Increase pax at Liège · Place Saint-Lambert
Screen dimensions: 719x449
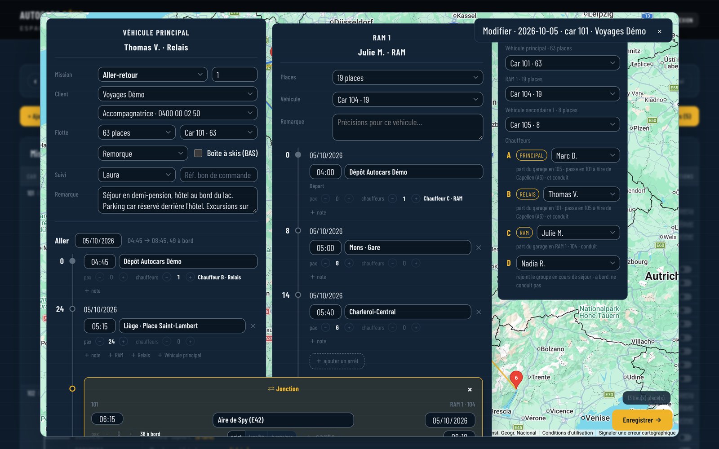click(124, 342)
